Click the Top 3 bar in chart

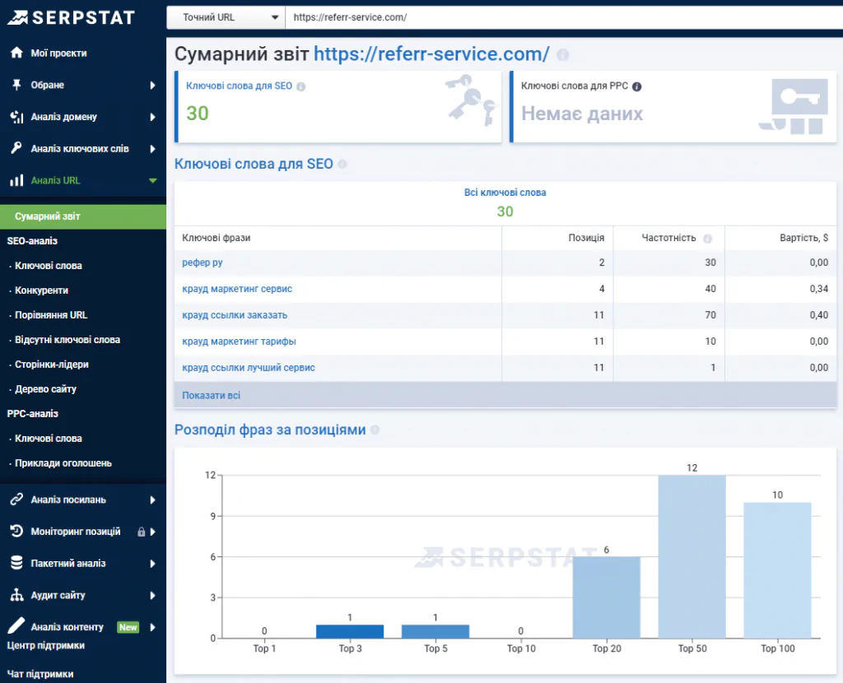pyautogui.click(x=350, y=631)
